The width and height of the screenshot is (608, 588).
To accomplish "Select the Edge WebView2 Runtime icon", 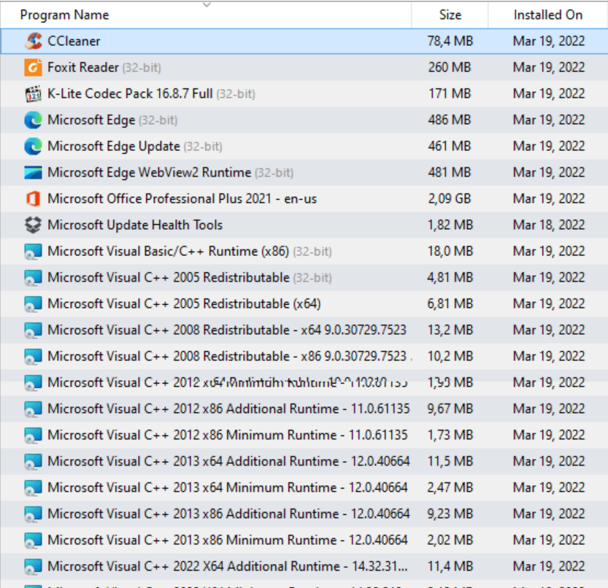I will tap(33, 172).
